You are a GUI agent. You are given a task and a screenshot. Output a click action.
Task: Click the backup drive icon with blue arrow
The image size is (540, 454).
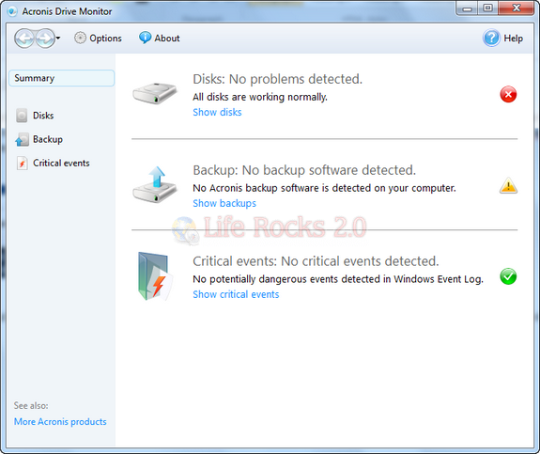[155, 185]
